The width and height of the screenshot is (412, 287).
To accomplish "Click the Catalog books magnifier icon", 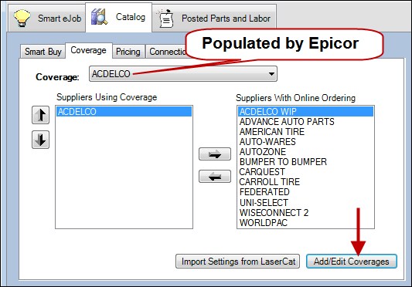I will click(x=99, y=17).
